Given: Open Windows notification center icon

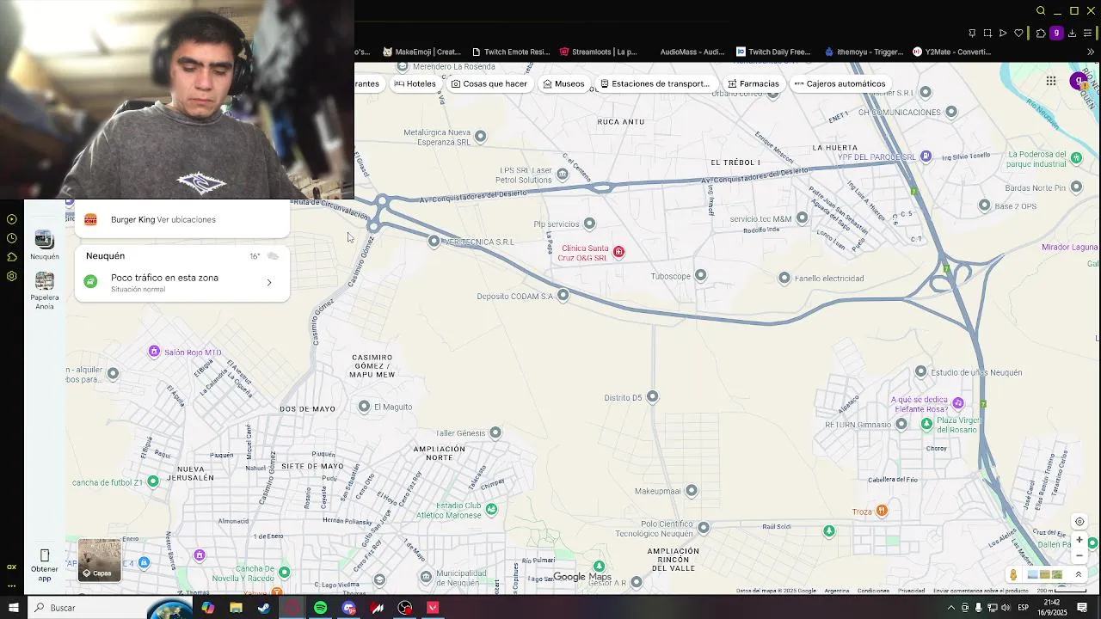Looking at the screenshot, I should 1083,608.
